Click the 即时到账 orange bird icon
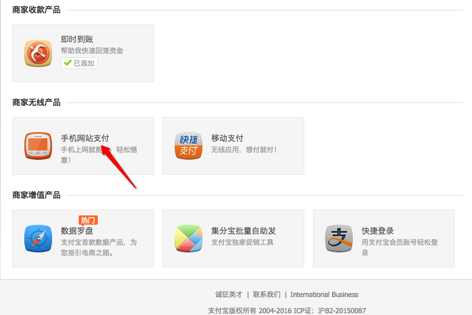The width and height of the screenshot is (472, 315). [x=38, y=53]
